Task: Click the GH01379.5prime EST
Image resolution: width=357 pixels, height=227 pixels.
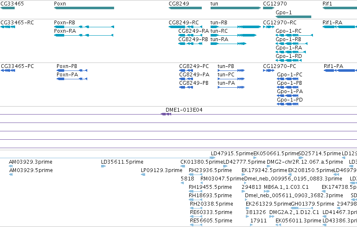Action: pyautogui.click(x=302, y=208)
